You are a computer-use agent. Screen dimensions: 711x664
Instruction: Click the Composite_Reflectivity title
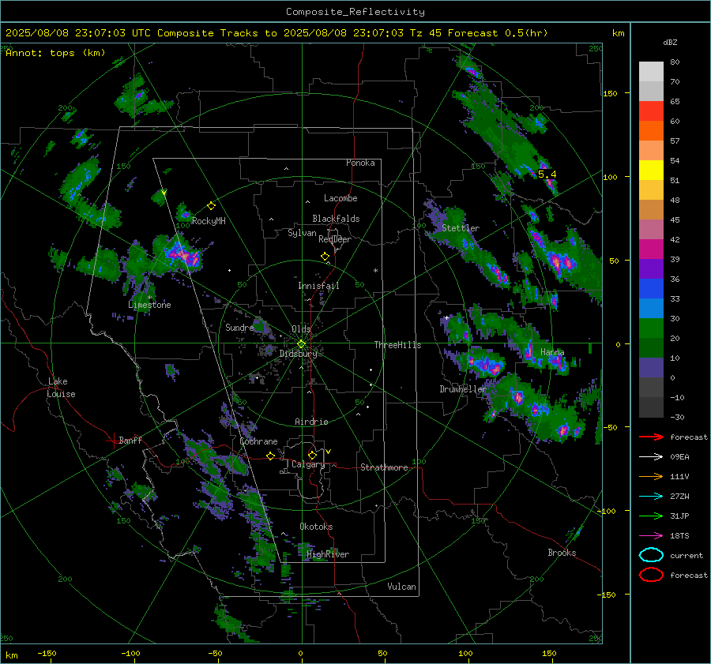click(x=355, y=12)
